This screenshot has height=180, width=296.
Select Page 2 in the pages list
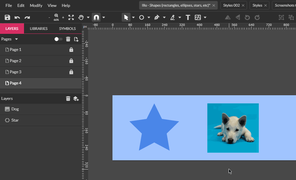(x=41, y=61)
